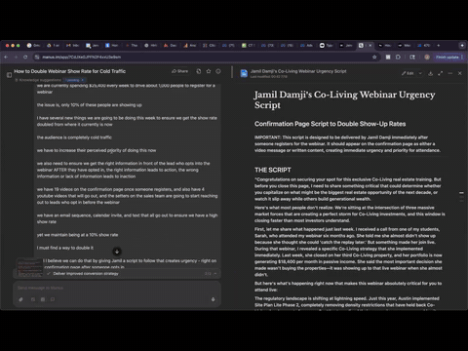Click the chat title "How to Double Webinar Show Rate for Cold Traffic"

[70, 71]
